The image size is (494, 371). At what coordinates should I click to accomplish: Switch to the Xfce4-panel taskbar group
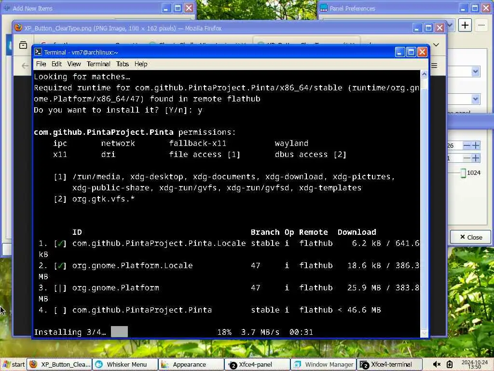tap(258, 364)
